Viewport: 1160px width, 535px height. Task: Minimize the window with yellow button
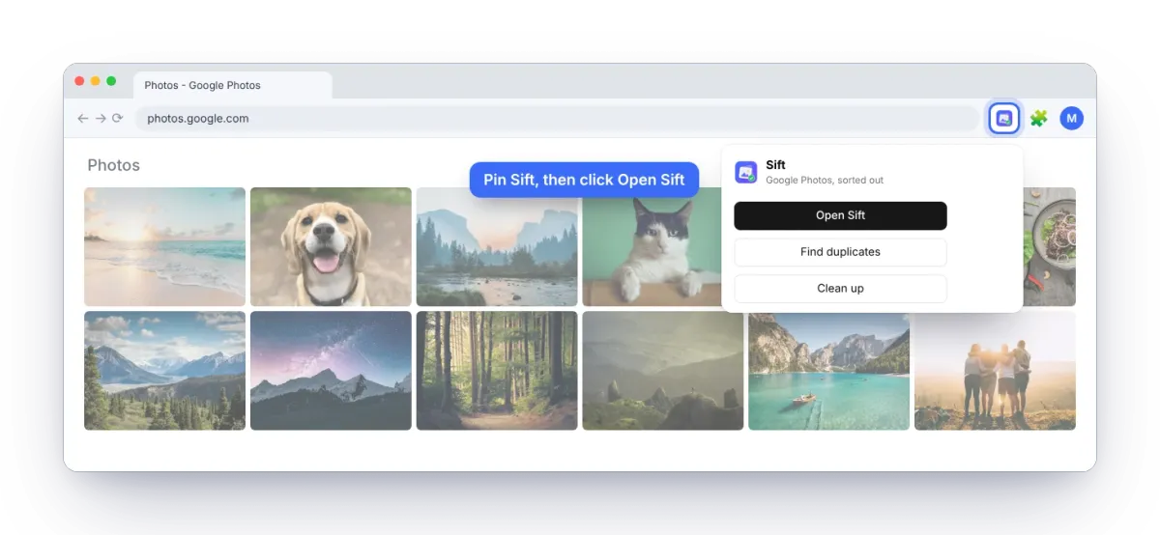pos(96,81)
